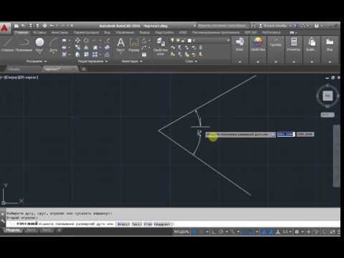The height and width of the screenshot is (258, 344).
Task: Click the highlighted dynamic input value field
Action: [286, 135]
